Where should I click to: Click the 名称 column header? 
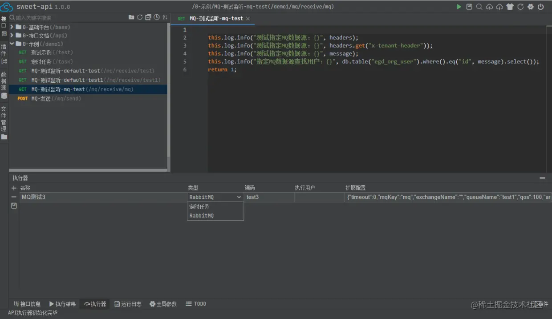click(x=25, y=188)
